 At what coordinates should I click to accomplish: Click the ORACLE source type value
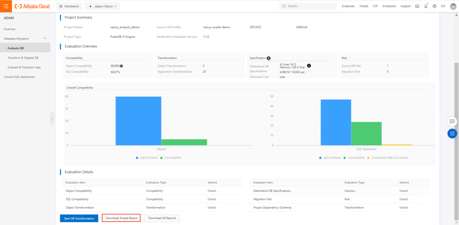tap(301, 27)
